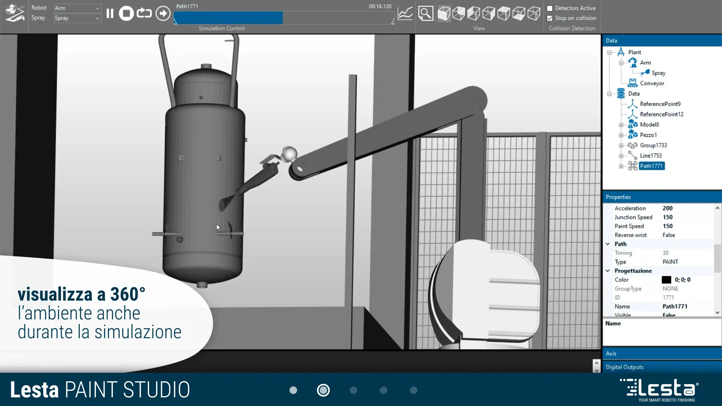This screenshot has width=722, height=406.
Task: Click the Spray gun icon in tree
Action: point(645,73)
